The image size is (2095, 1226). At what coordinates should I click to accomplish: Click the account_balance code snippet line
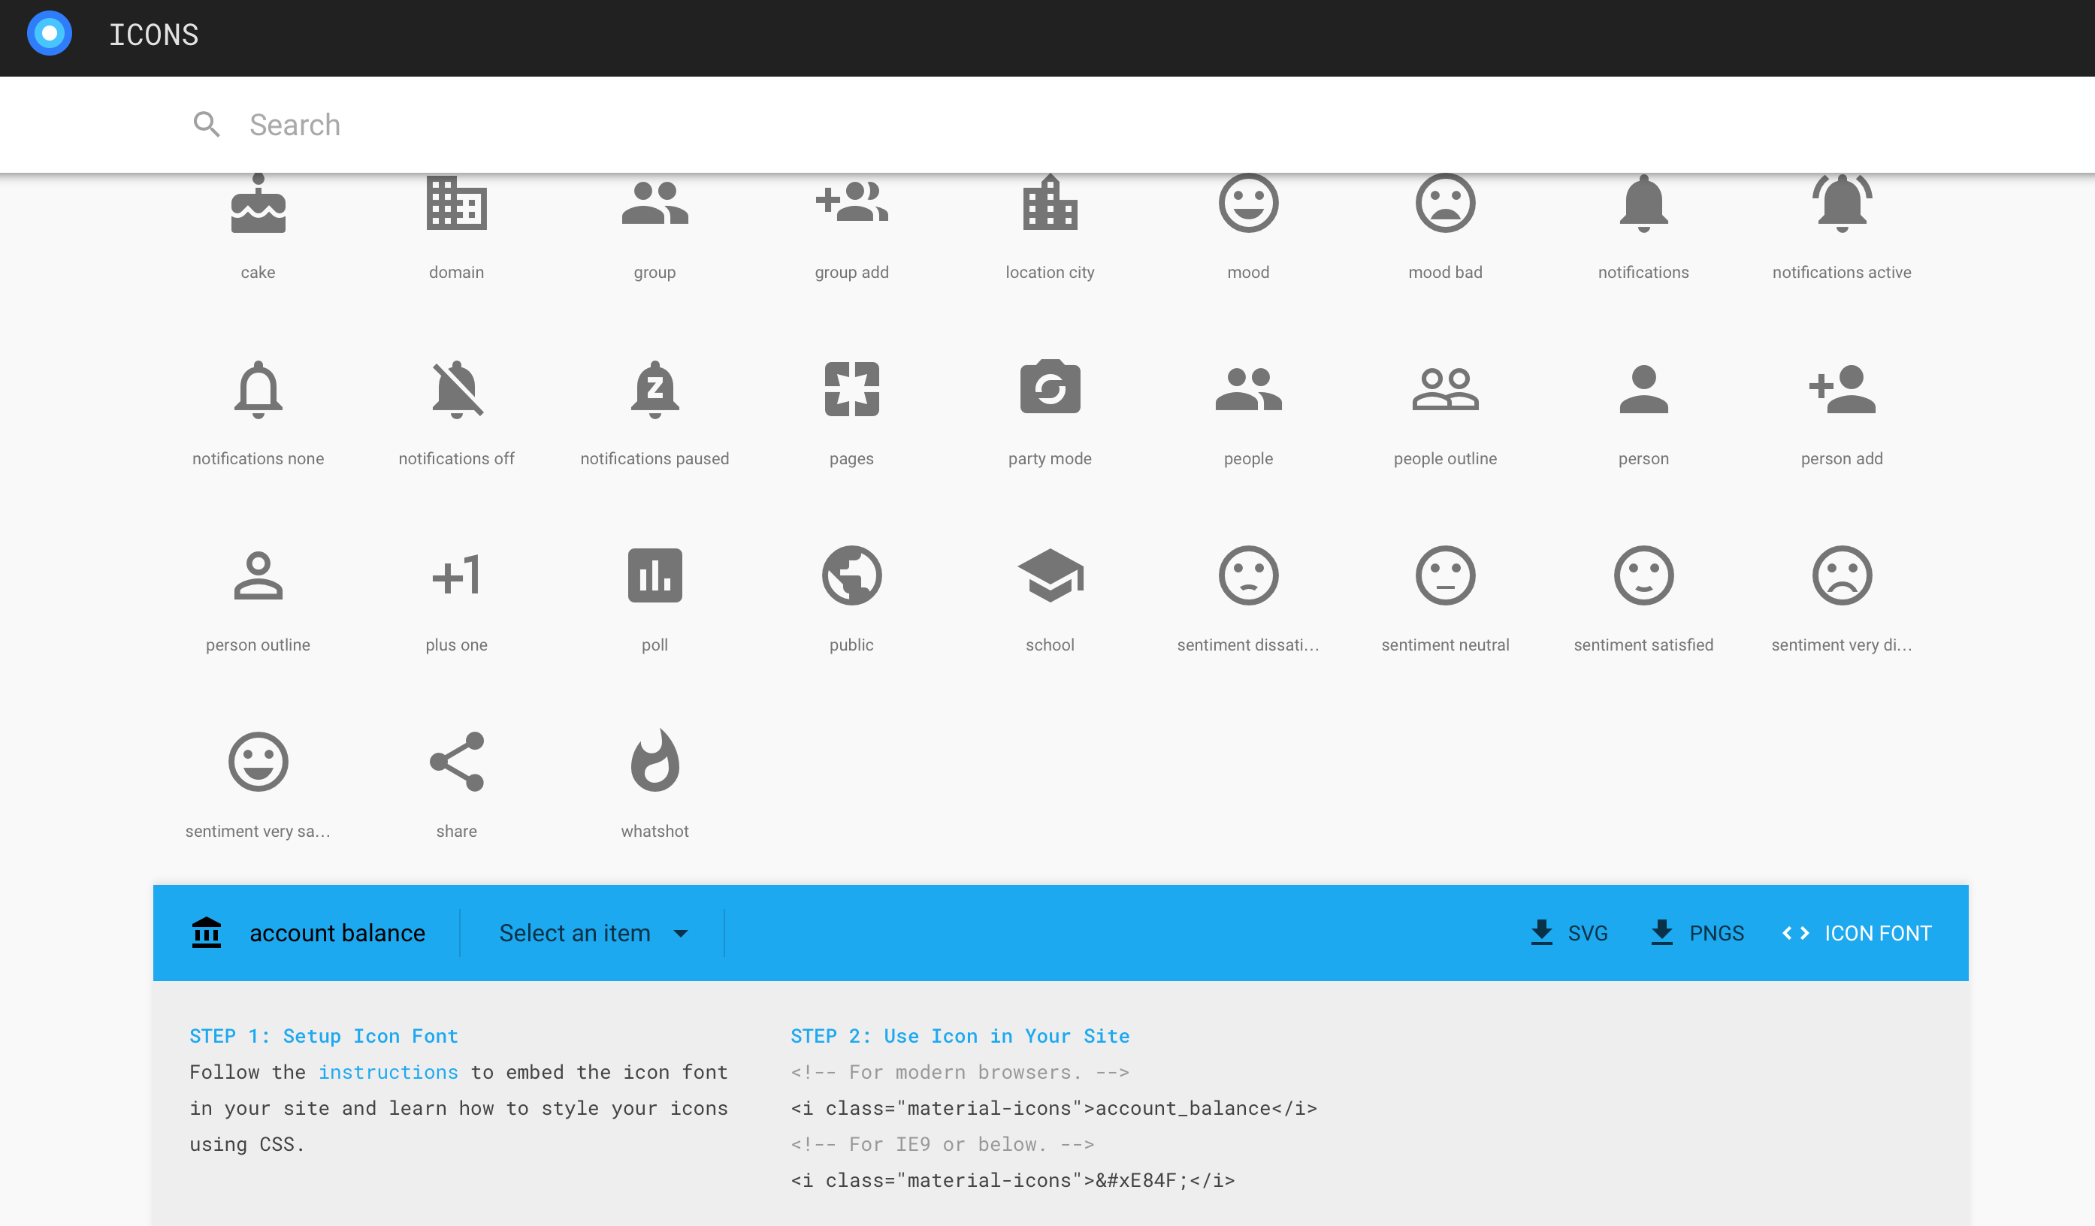1054,1108
